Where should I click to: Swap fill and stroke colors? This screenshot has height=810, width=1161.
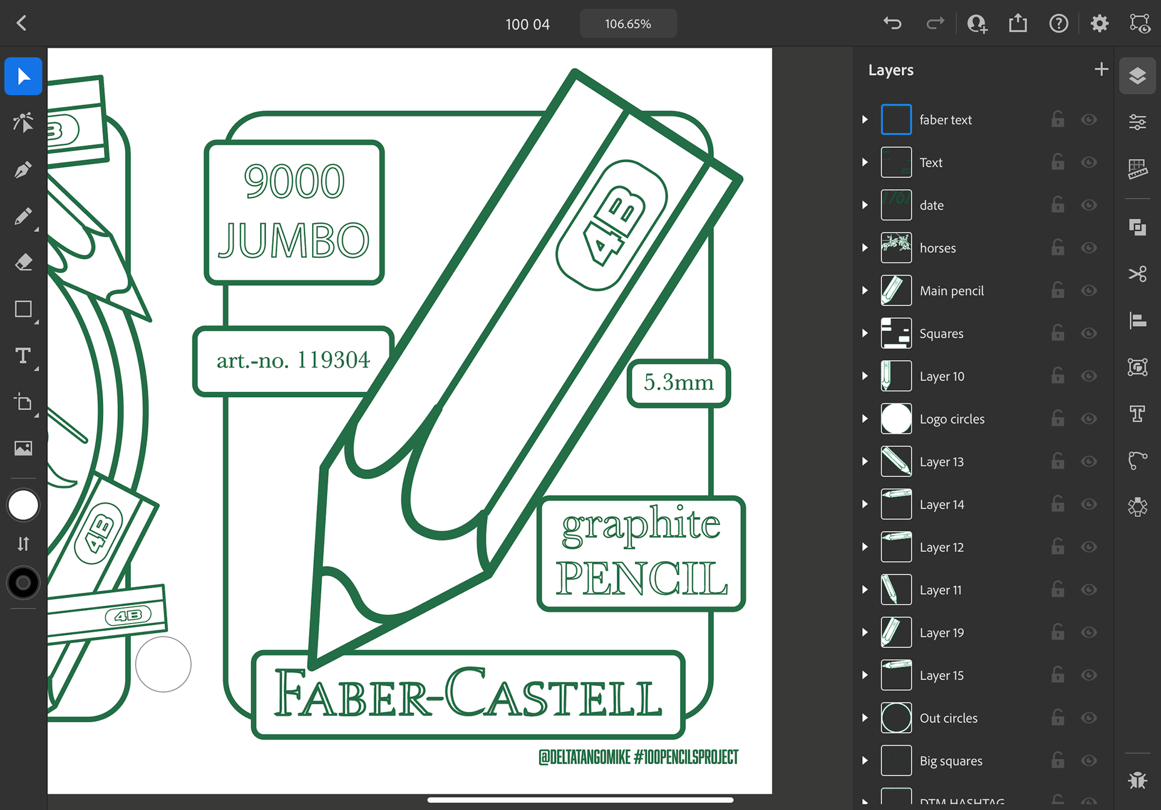pyautogui.click(x=23, y=544)
